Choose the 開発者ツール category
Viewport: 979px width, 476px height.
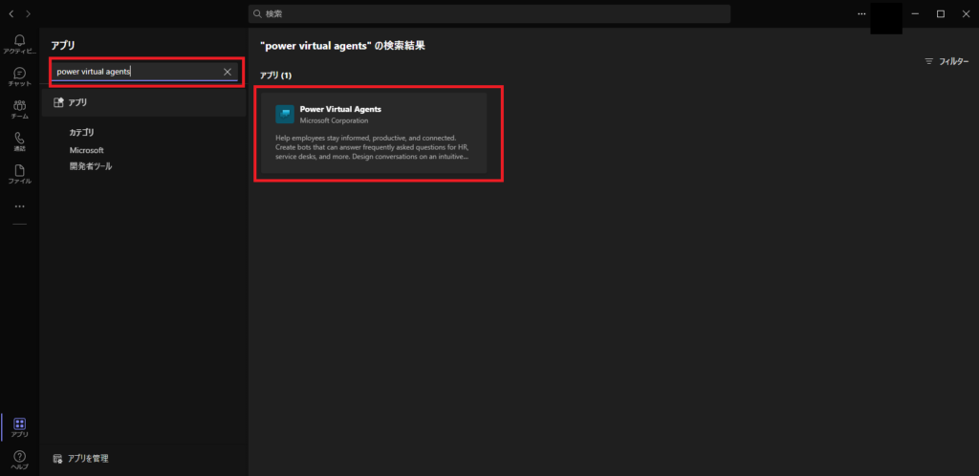pyautogui.click(x=91, y=166)
